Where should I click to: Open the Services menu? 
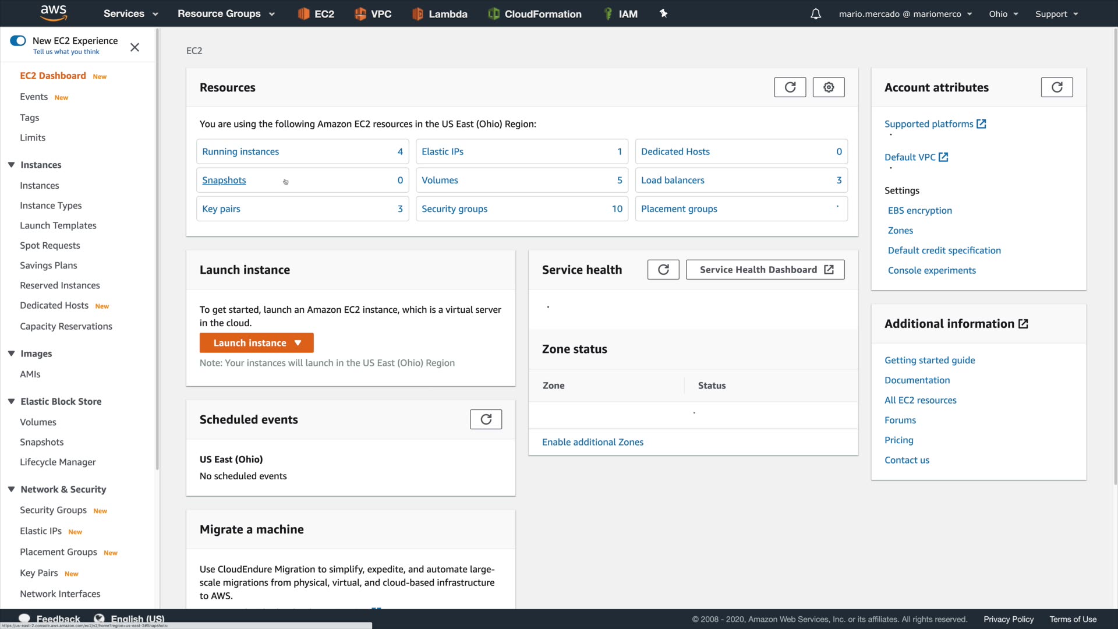click(x=130, y=14)
